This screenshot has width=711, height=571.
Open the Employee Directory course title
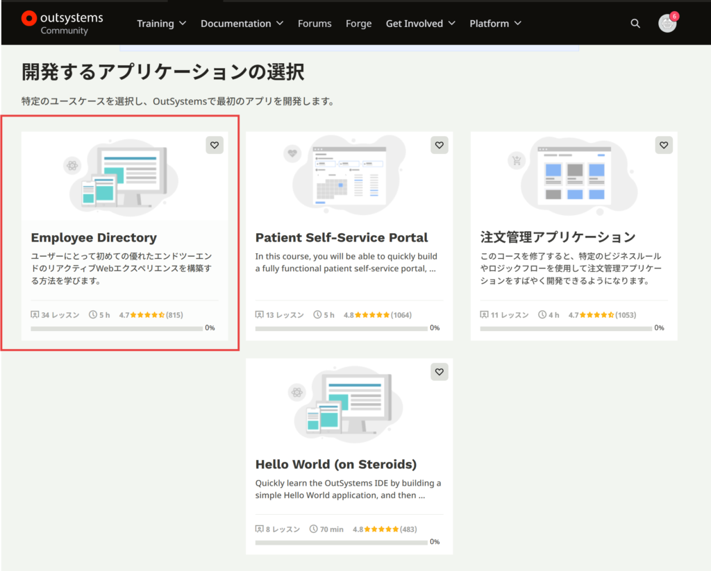[94, 237]
